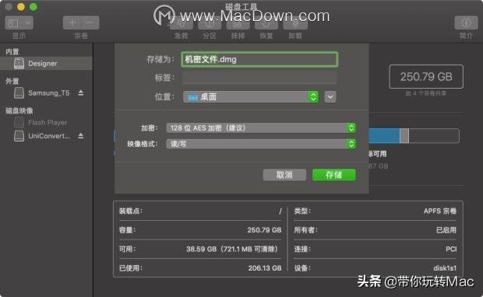
Task: Click the UniConvert image drive icon
Action: click(x=19, y=136)
